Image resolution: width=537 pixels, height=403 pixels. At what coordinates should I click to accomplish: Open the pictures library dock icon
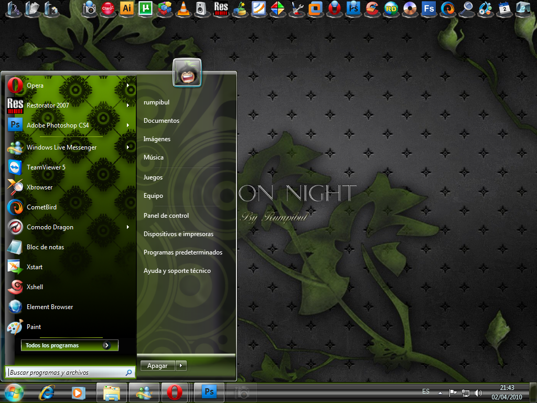pyautogui.click(x=51, y=9)
